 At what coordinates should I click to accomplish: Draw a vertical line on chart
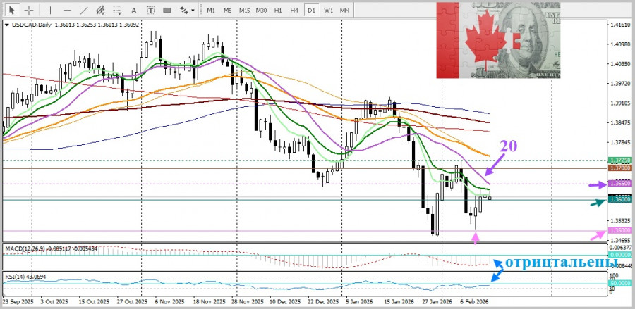pyautogui.click(x=49, y=11)
